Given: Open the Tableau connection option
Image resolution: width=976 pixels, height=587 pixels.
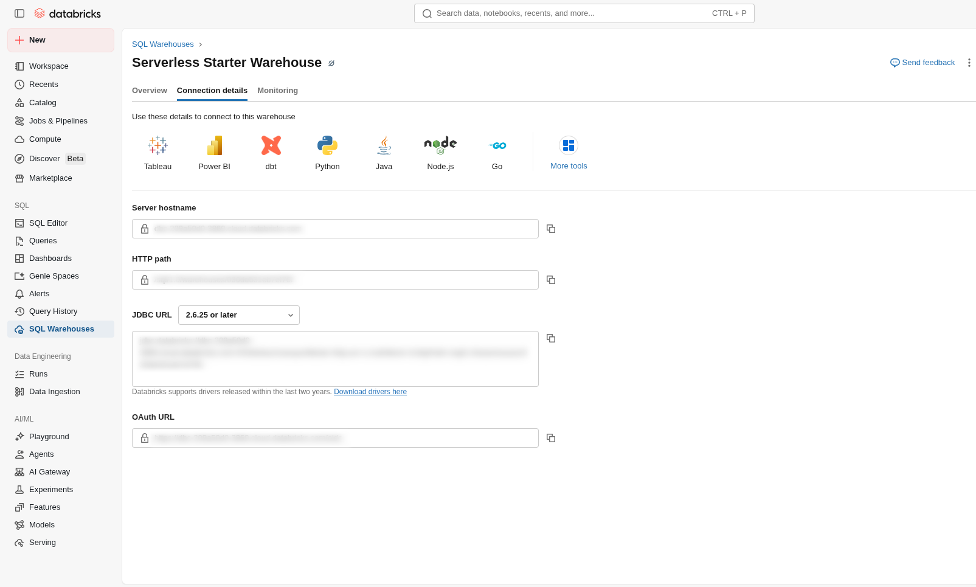Looking at the screenshot, I should click(x=157, y=153).
